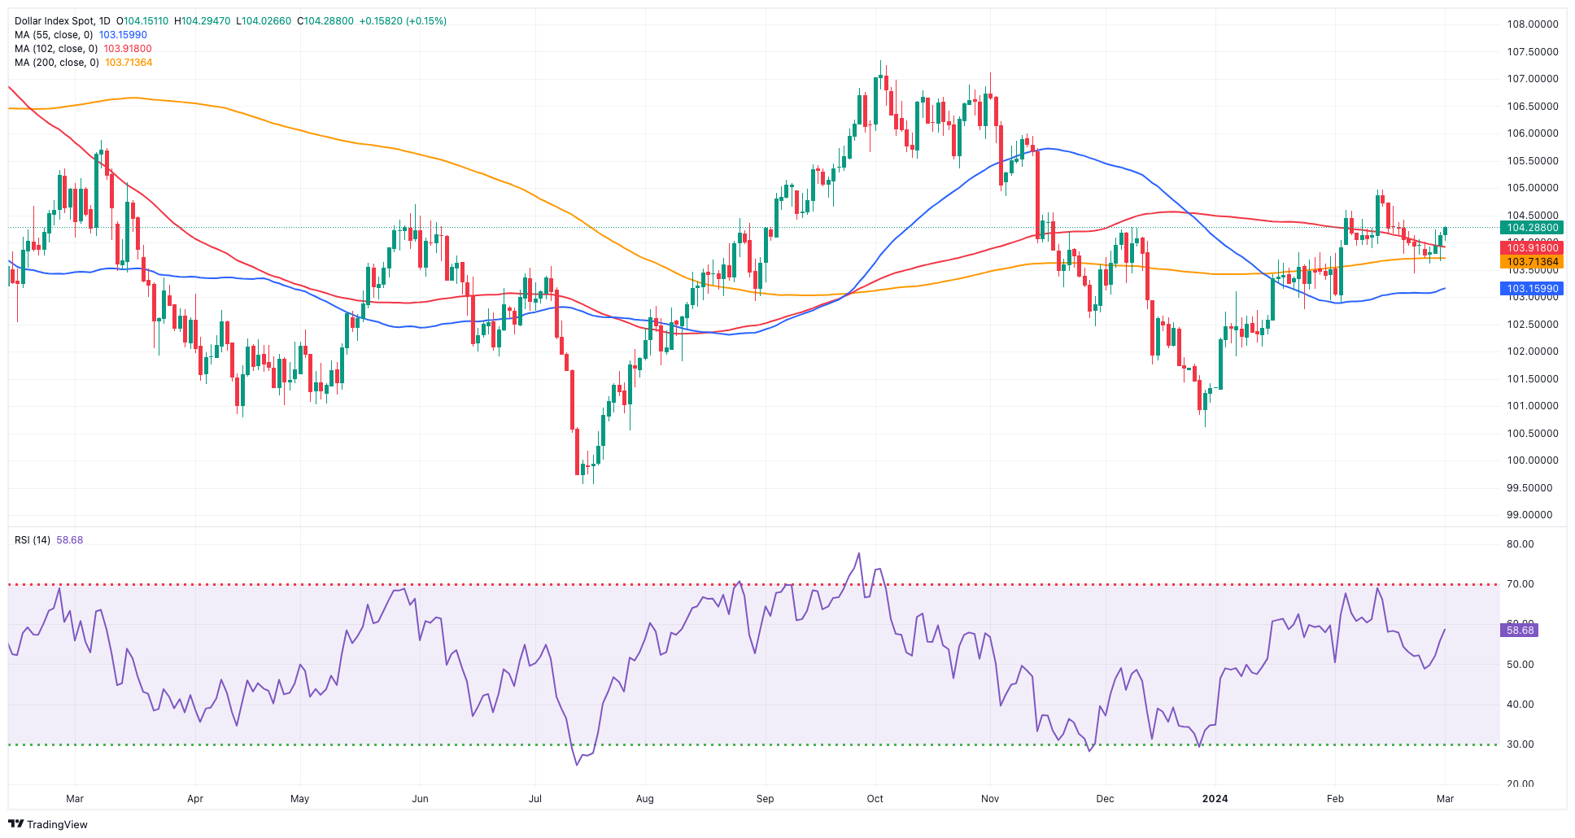Image resolution: width=1575 pixels, height=838 pixels.
Task: Click the orange 103.71364 price label
Action: [1532, 262]
